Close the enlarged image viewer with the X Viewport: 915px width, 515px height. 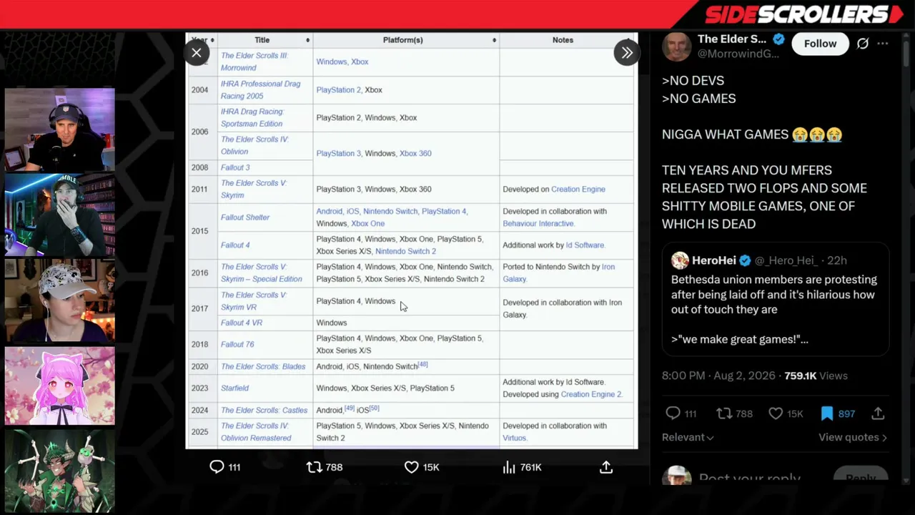pos(197,52)
